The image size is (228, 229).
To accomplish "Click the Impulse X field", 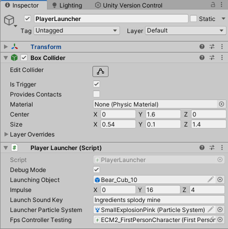I will [x=118, y=190].
